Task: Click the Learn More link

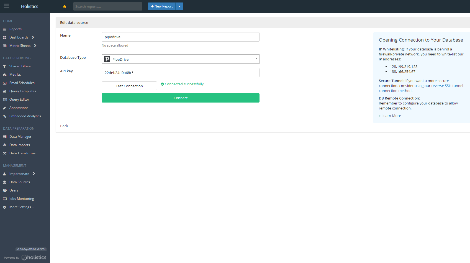Action: (x=391, y=116)
